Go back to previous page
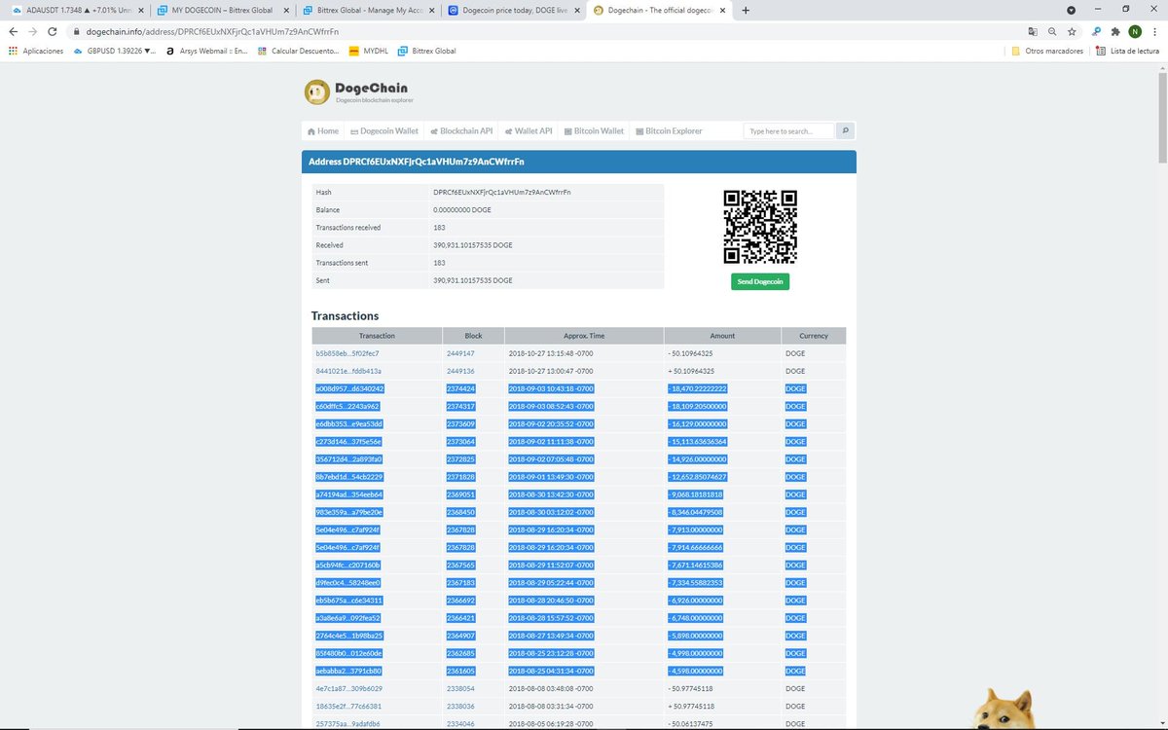This screenshot has height=730, width=1168. pos(14,31)
